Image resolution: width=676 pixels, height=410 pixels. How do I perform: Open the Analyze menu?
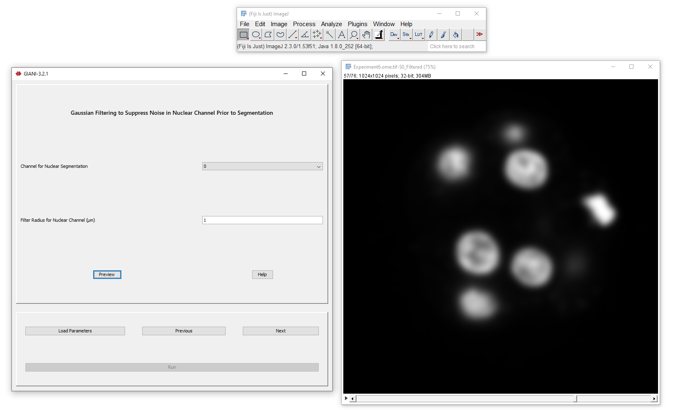[x=331, y=24]
